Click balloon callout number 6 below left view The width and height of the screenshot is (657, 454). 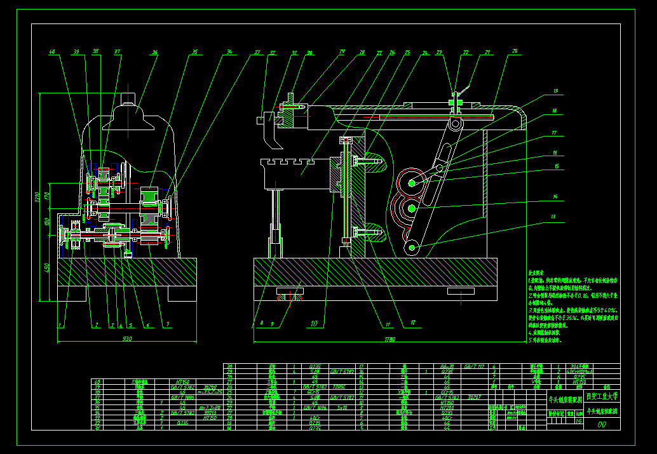point(147,325)
